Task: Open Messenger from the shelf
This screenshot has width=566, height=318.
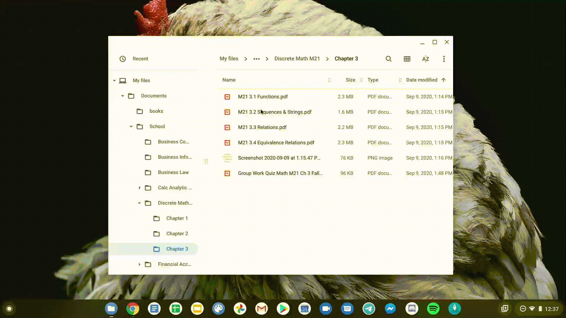Action: [x=390, y=309]
